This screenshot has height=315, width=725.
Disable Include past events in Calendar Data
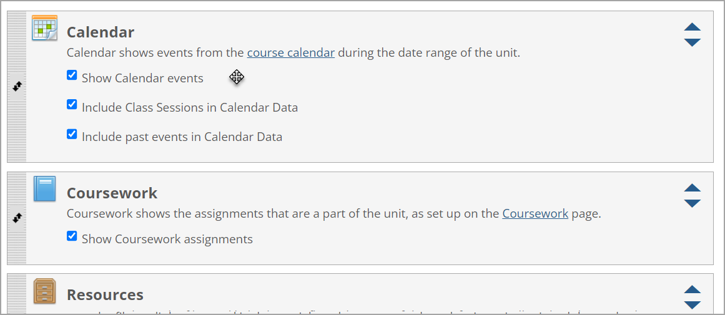click(x=72, y=134)
